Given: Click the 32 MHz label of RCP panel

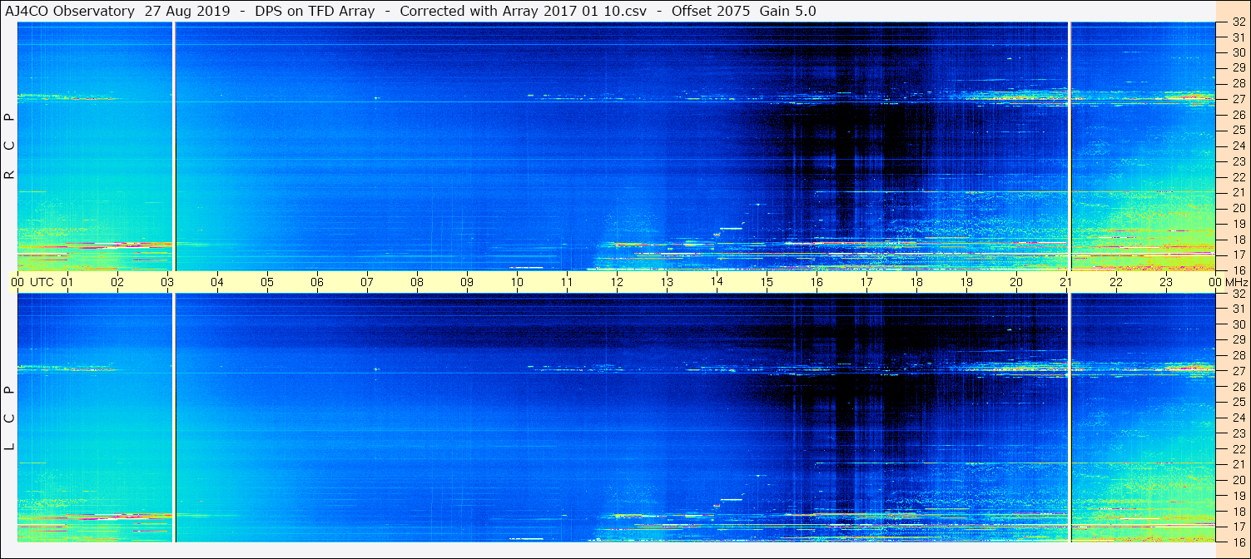Looking at the screenshot, I should tap(1238, 22).
